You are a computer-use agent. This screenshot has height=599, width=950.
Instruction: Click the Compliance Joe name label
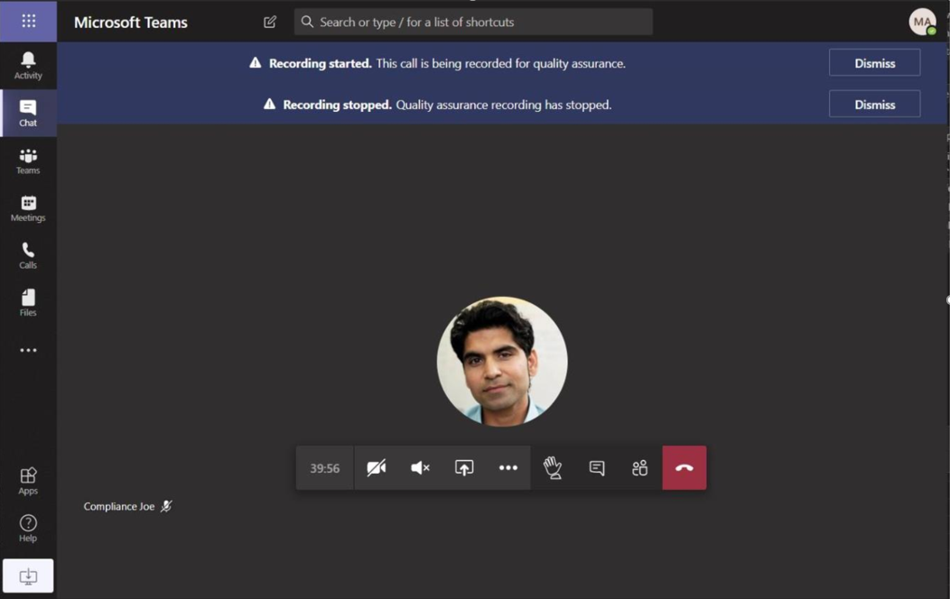119,506
